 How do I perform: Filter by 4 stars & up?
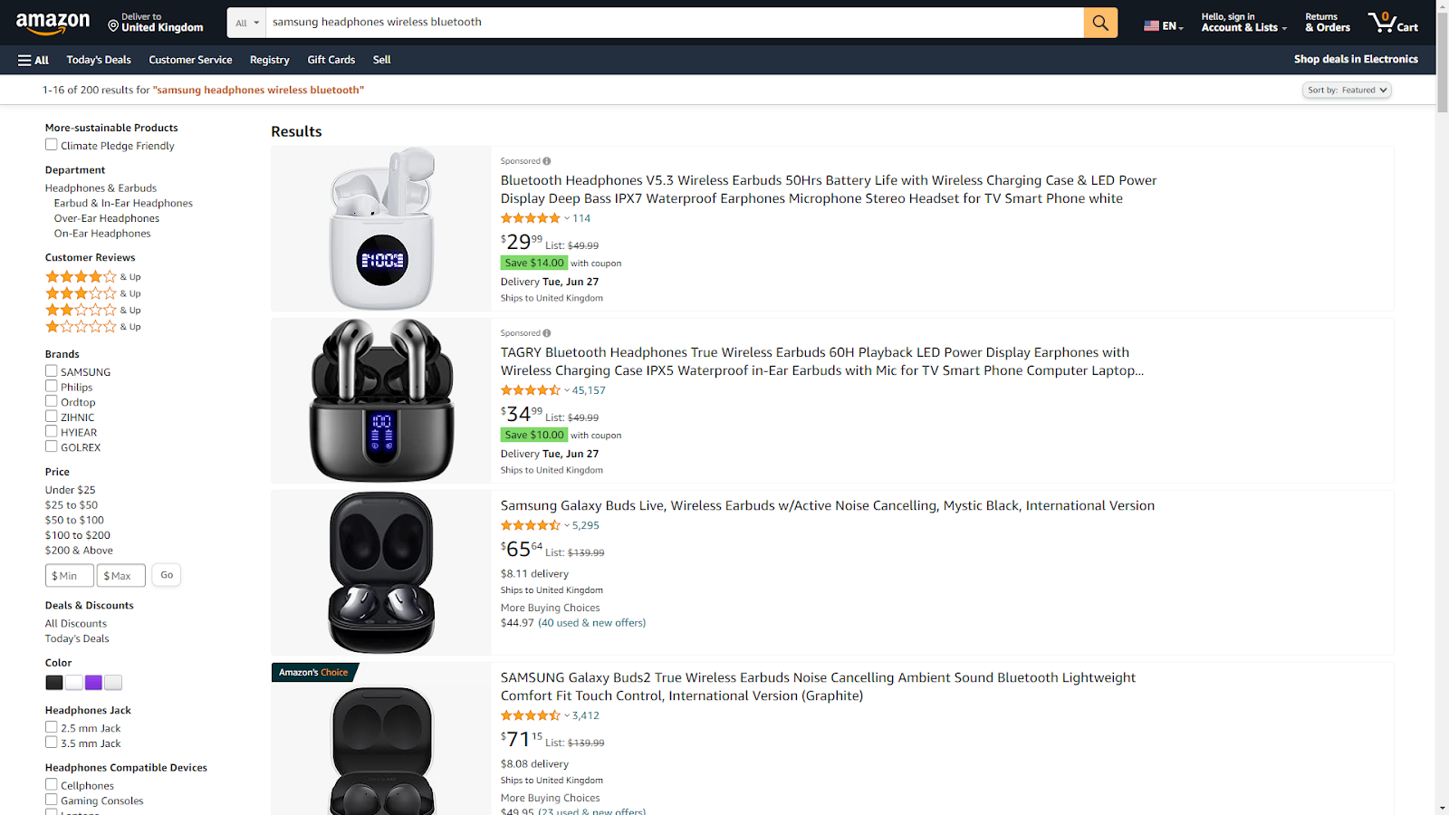point(93,276)
